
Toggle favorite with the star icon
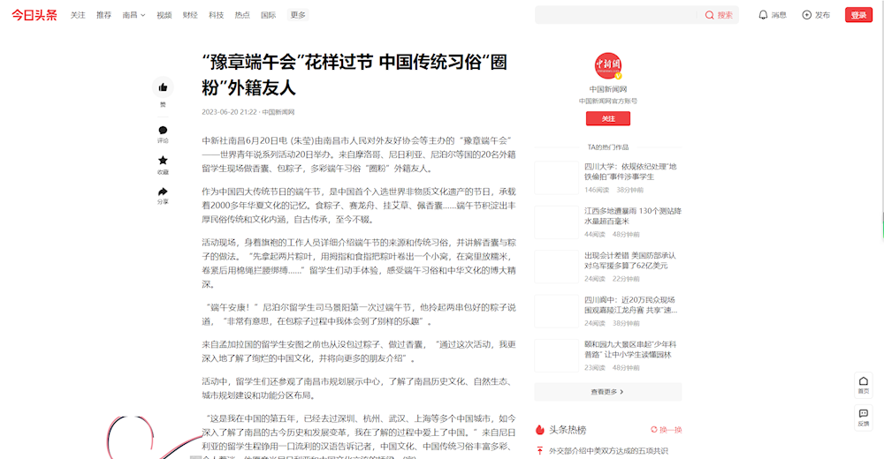coord(163,161)
